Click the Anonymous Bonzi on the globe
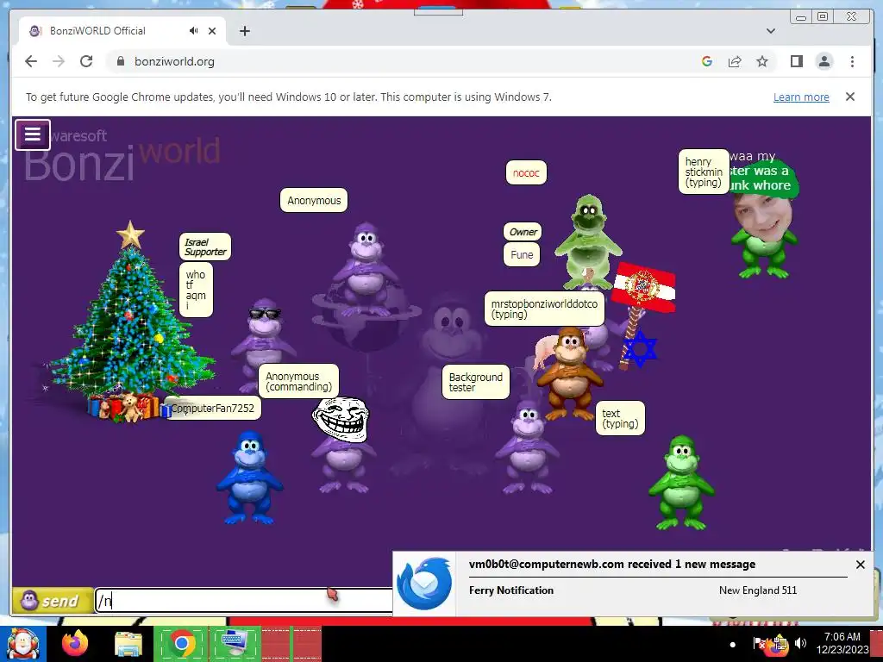 pyautogui.click(x=366, y=270)
